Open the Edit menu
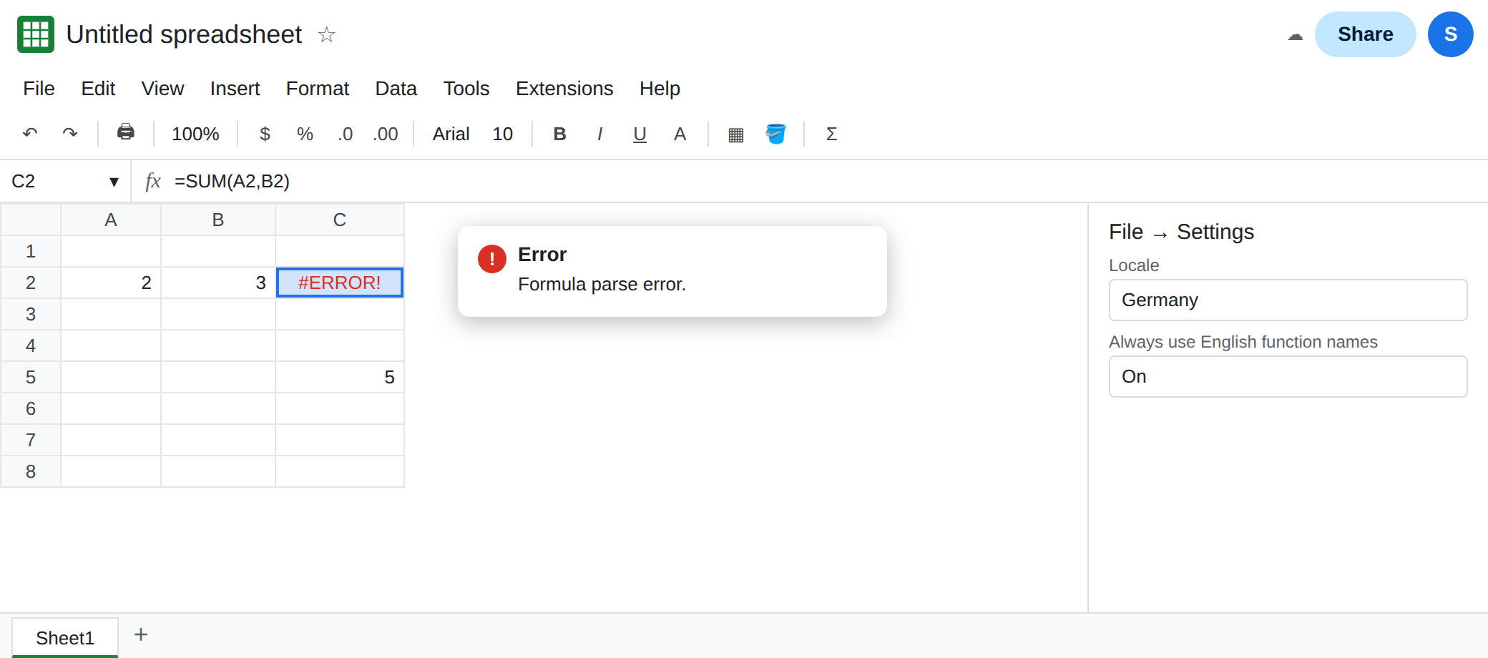This screenshot has height=658, width=1488. click(x=98, y=88)
